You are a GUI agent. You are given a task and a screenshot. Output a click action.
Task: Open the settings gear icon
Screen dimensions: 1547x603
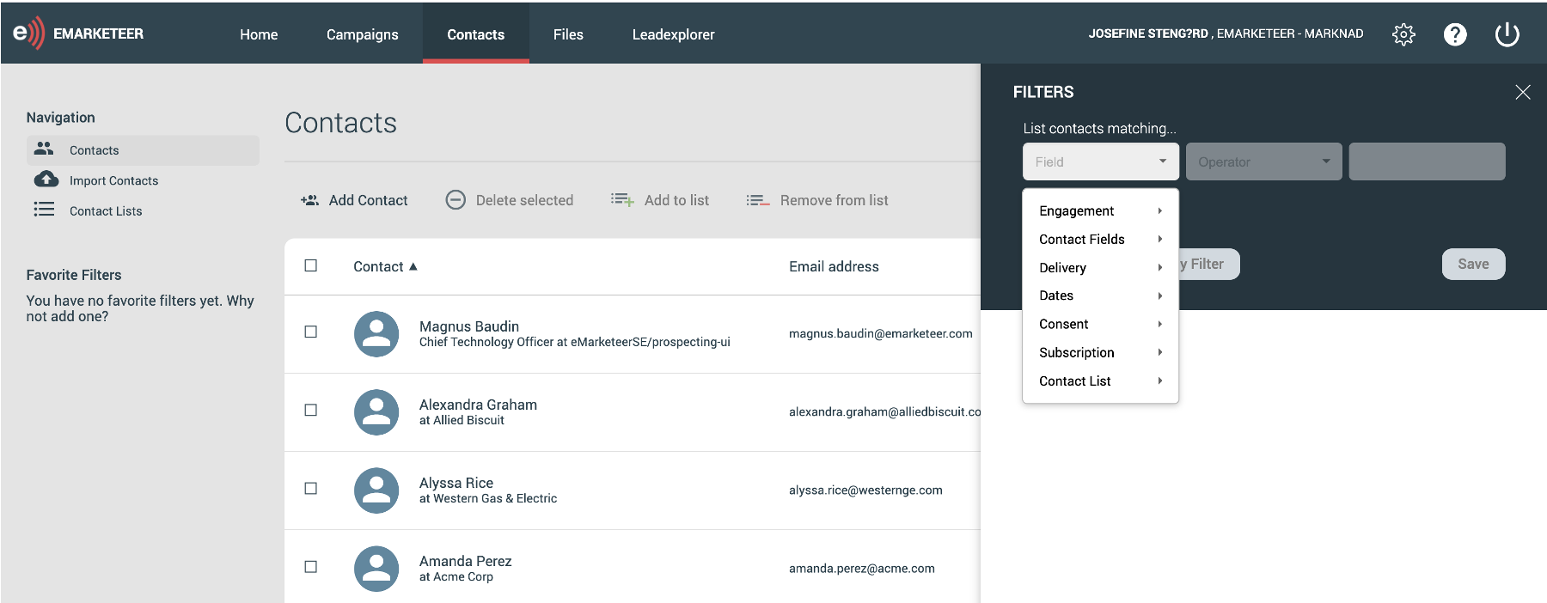tap(1403, 34)
